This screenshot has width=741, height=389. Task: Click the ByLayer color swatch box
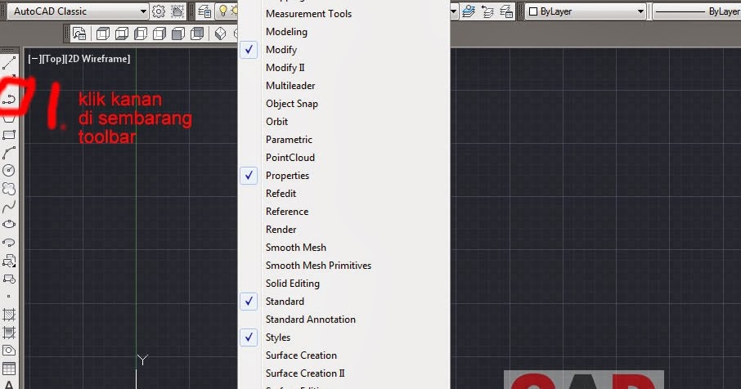[x=533, y=11]
